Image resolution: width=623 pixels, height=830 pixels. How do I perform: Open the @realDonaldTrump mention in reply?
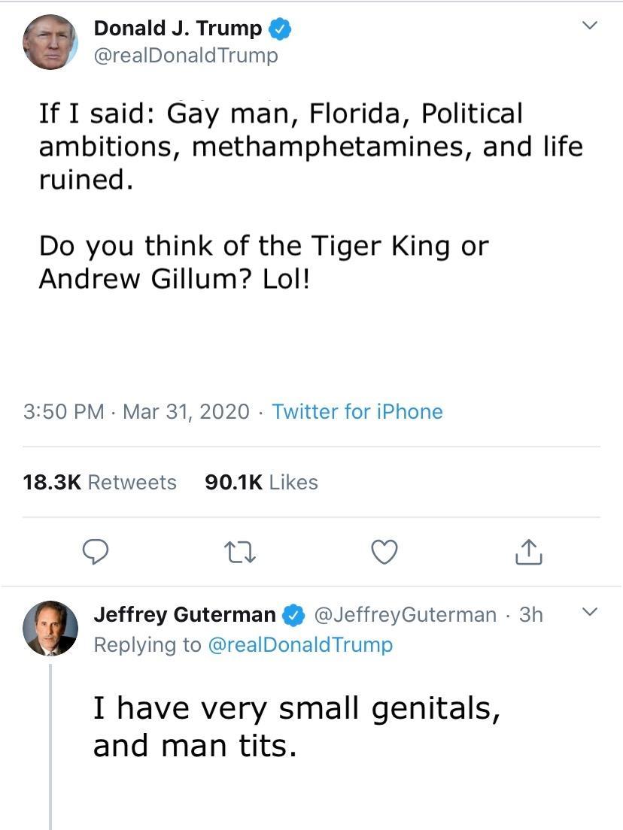(x=301, y=645)
